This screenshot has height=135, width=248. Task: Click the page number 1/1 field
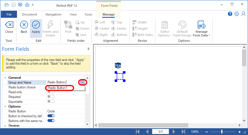click(x=161, y=132)
